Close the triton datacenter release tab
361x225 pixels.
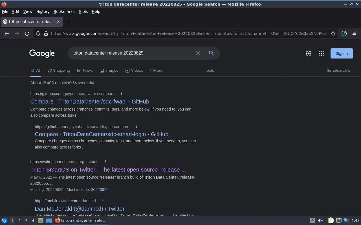pos(58,22)
